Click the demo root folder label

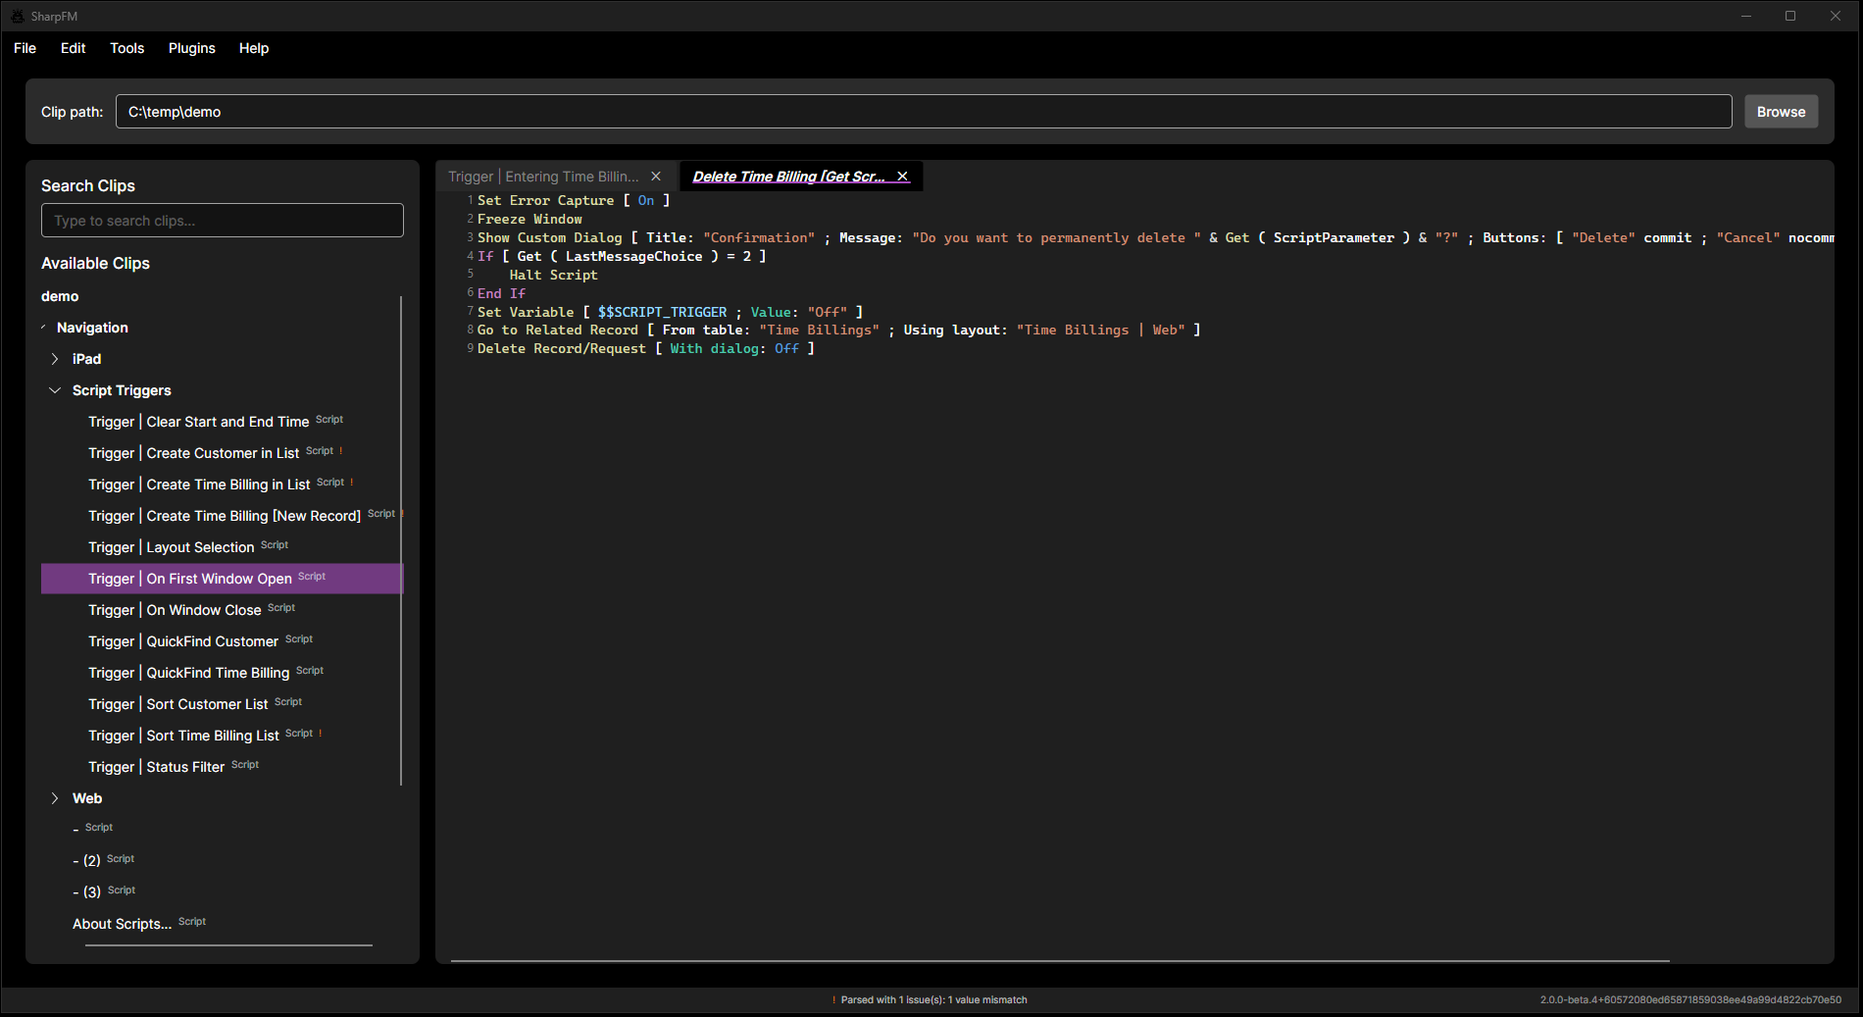coord(60,296)
